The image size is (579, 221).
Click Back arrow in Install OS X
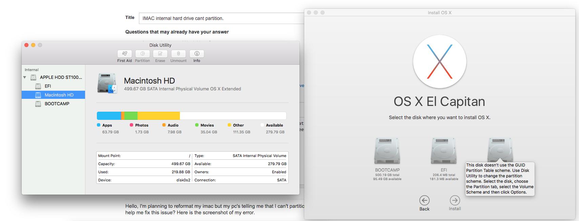pyautogui.click(x=425, y=200)
